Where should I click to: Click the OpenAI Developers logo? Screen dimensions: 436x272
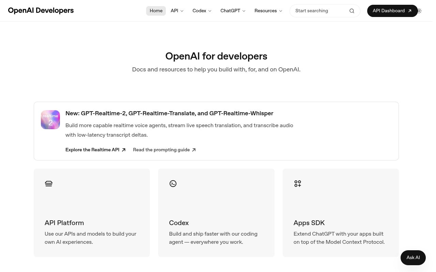coord(41,11)
